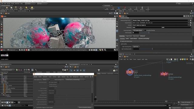Open the Camera prim chooser arrow
Screen dimensions: 194x109
tap(191, 25)
